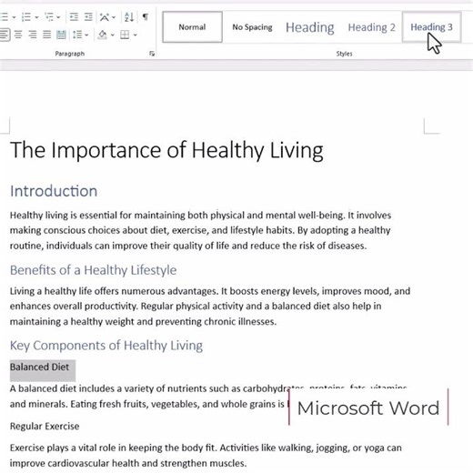Open the shading color dropdown arrow
This screenshot has height=473, width=473.
[113, 35]
